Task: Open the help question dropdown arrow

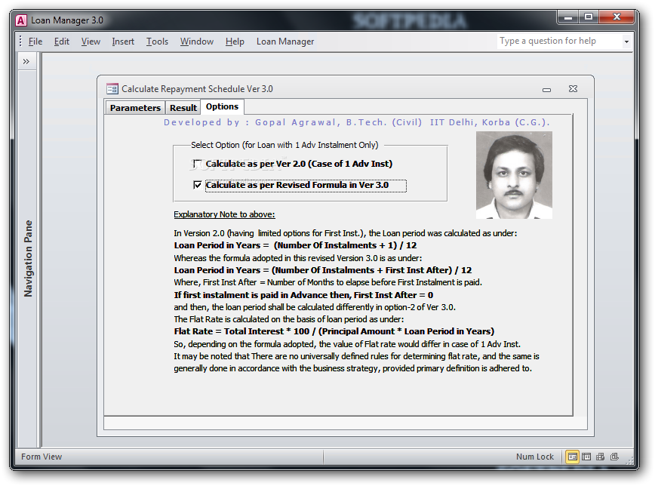Action: 626,42
